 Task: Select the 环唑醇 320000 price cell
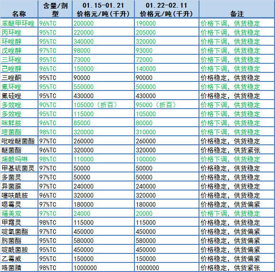166,41
